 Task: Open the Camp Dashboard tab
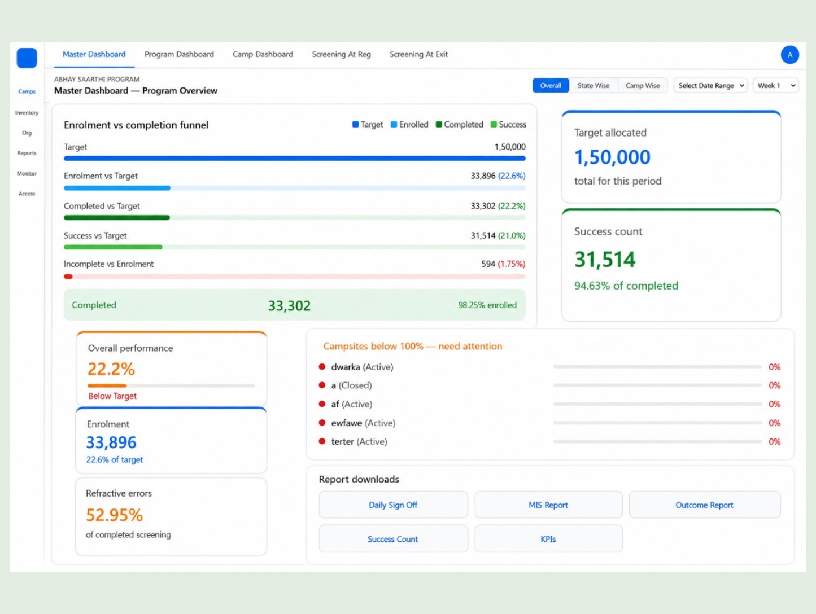coord(263,55)
